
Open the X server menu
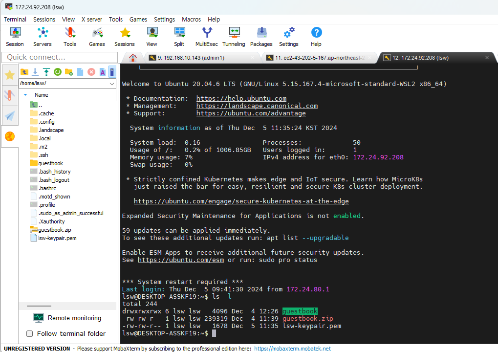[92, 20]
